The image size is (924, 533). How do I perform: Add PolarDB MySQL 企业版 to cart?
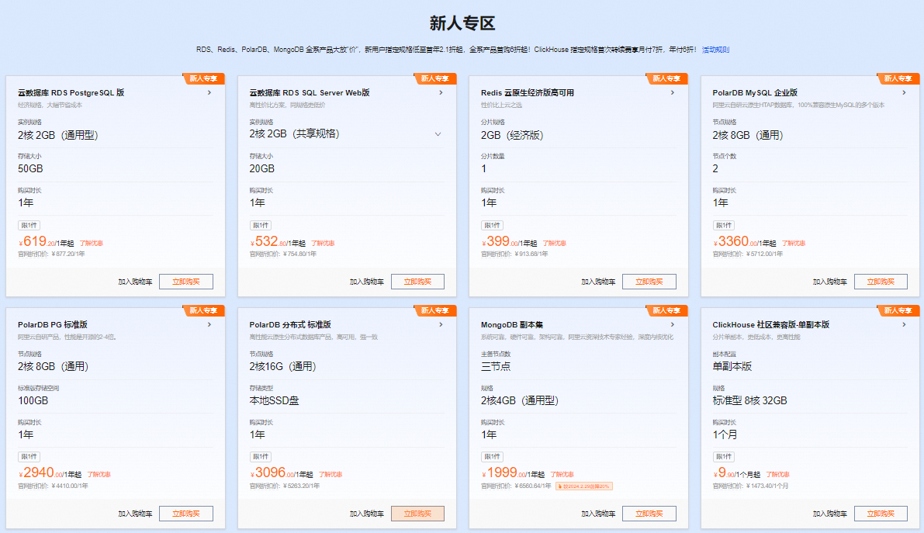coord(829,282)
